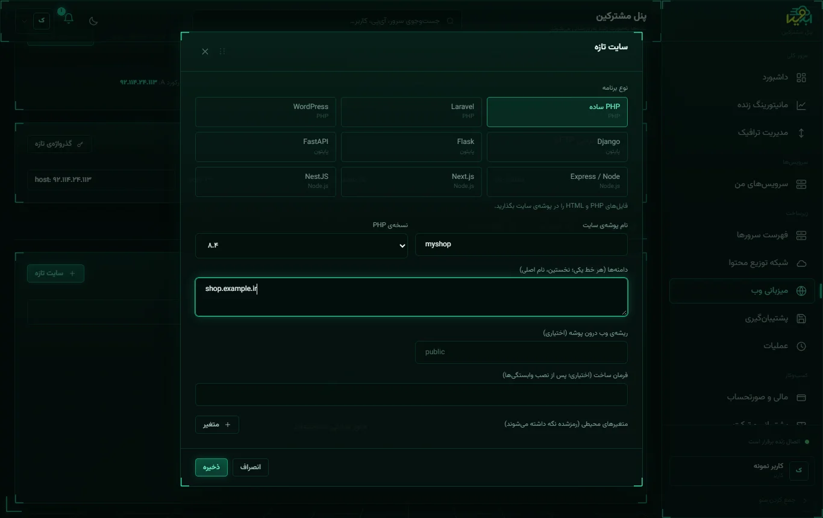Click the cloud icon for شبکه توزیع محتوا
823x518 pixels.
click(x=801, y=263)
